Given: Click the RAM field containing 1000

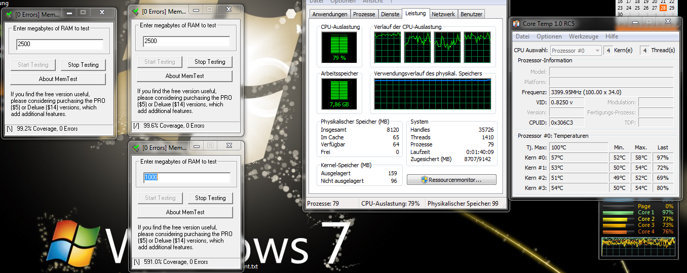Looking at the screenshot, I should 187,178.
